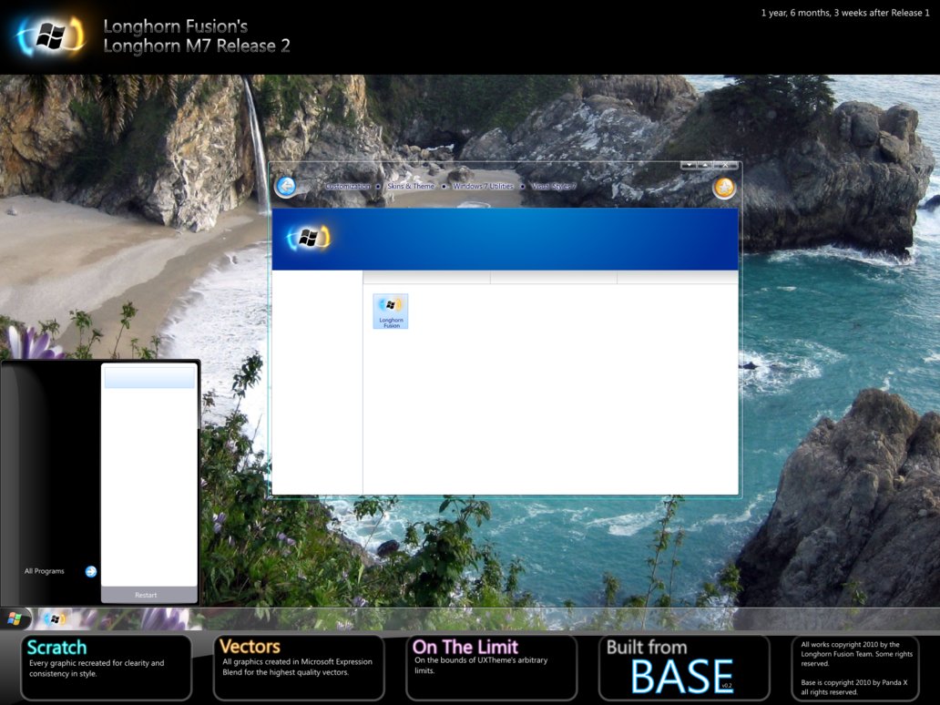Select Skins & Theme breadcrumb item
The height and width of the screenshot is (705, 940).
(x=411, y=187)
